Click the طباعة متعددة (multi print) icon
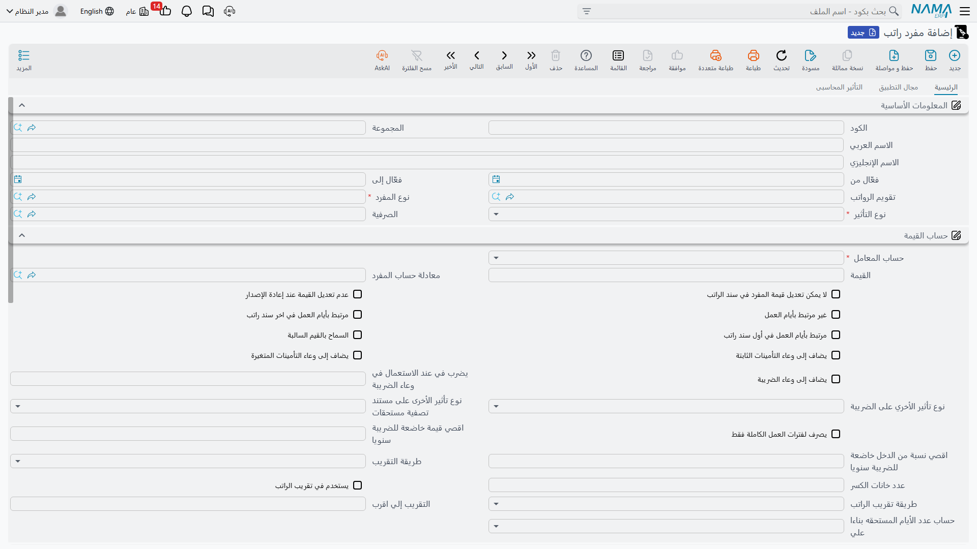977x549 pixels. [715, 55]
